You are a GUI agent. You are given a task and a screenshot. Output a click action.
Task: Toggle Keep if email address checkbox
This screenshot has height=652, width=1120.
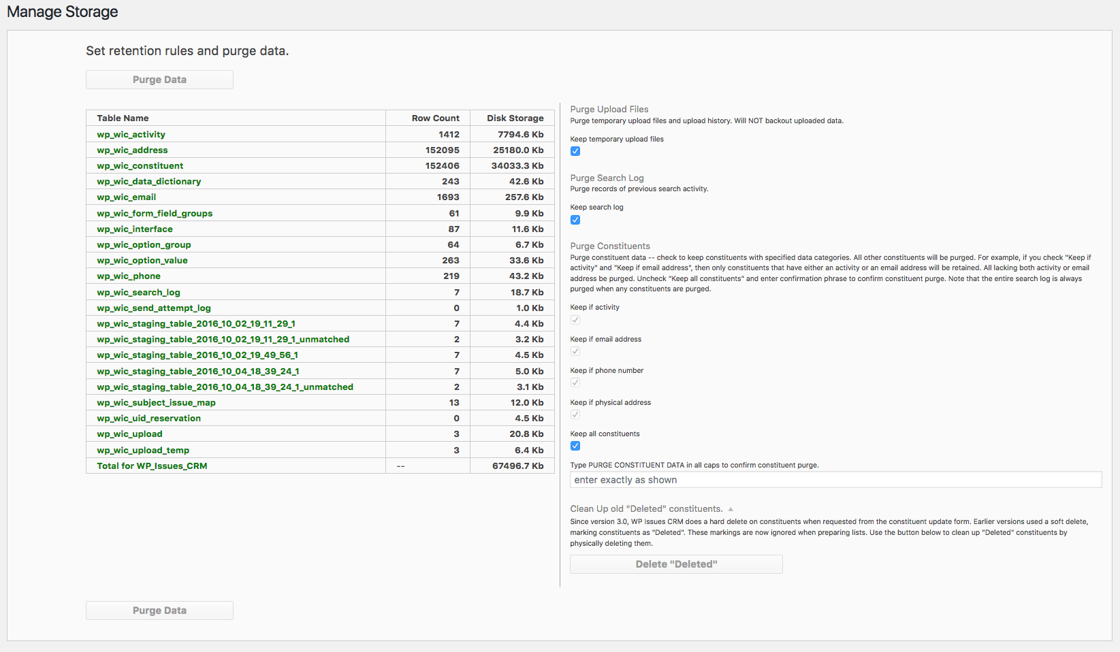(x=575, y=351)
